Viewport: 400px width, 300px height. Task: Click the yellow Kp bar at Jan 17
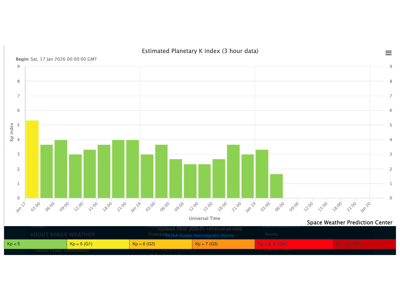click(32, 159)
